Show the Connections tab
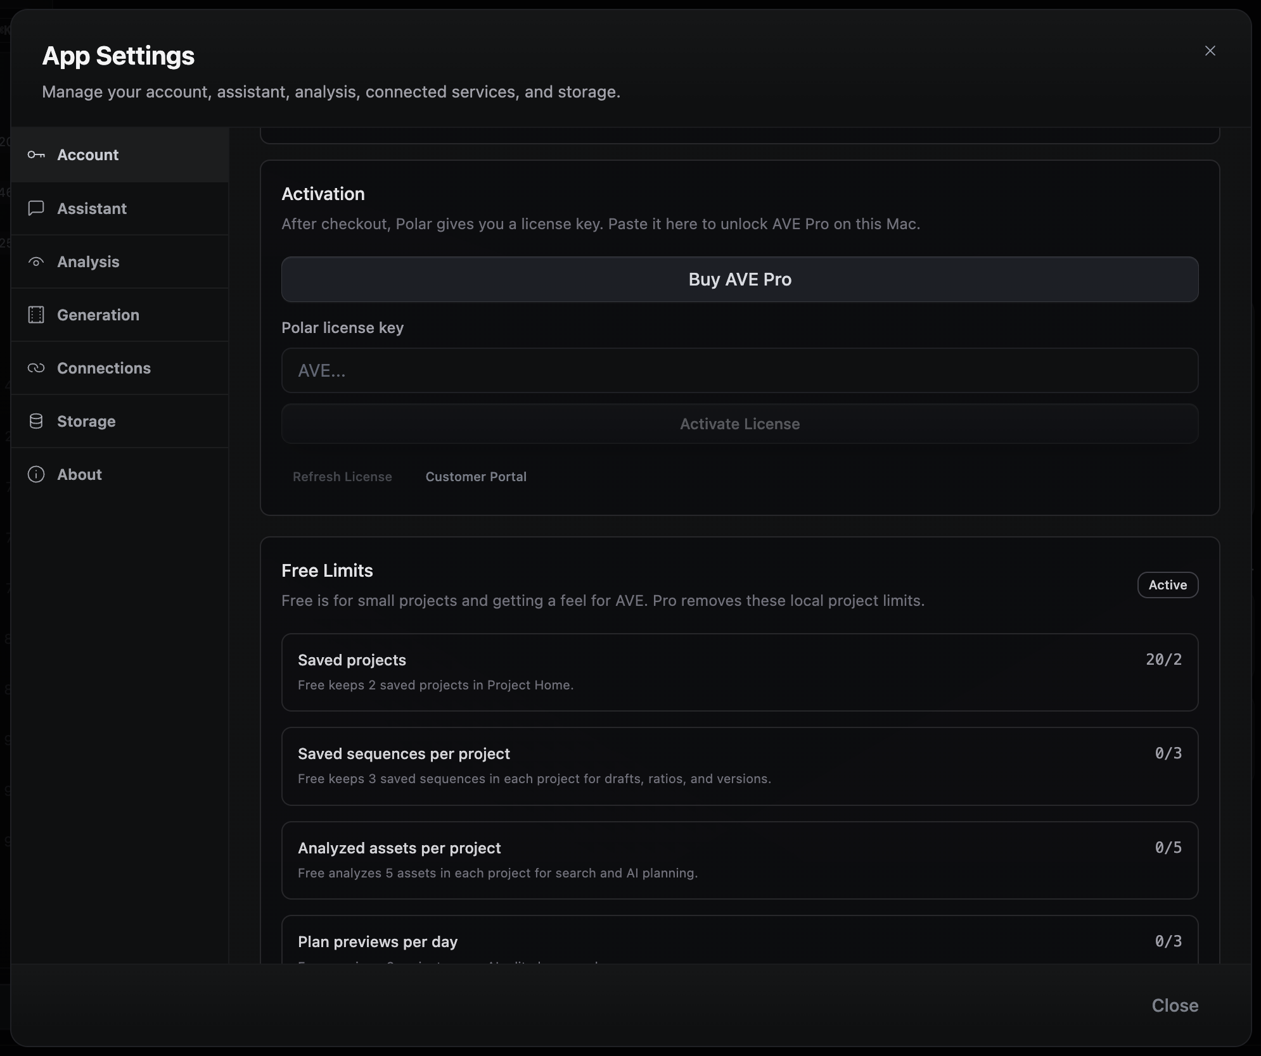The width and height of the screenshot is (1261, 1056). 120,368
